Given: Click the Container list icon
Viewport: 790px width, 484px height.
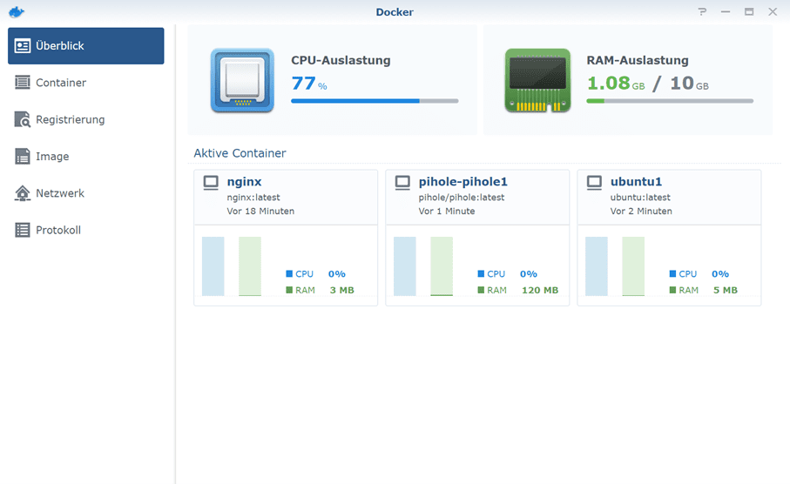Looking at the screenshot, I should (22, 82).
